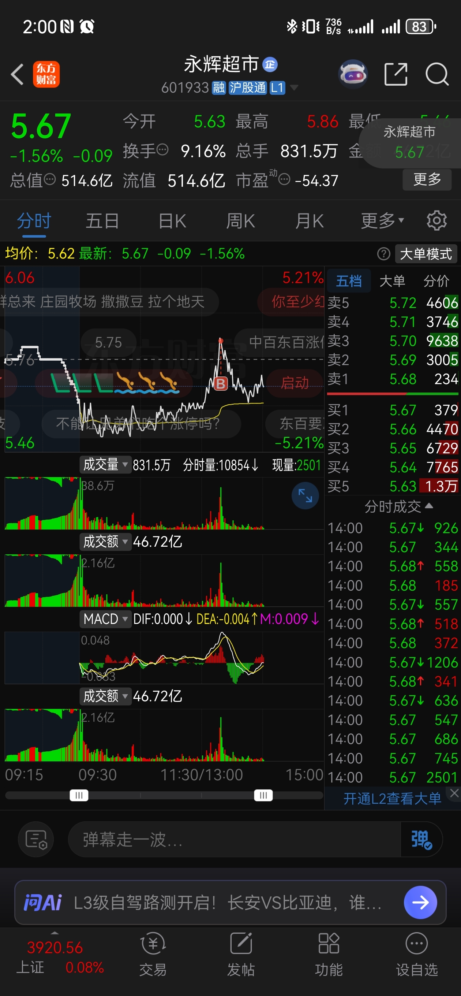Open the danmaku settings list icon
461x996 pixels.
(36, 839)
